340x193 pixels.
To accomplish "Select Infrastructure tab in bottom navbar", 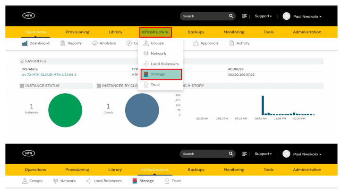I will 155,169.
